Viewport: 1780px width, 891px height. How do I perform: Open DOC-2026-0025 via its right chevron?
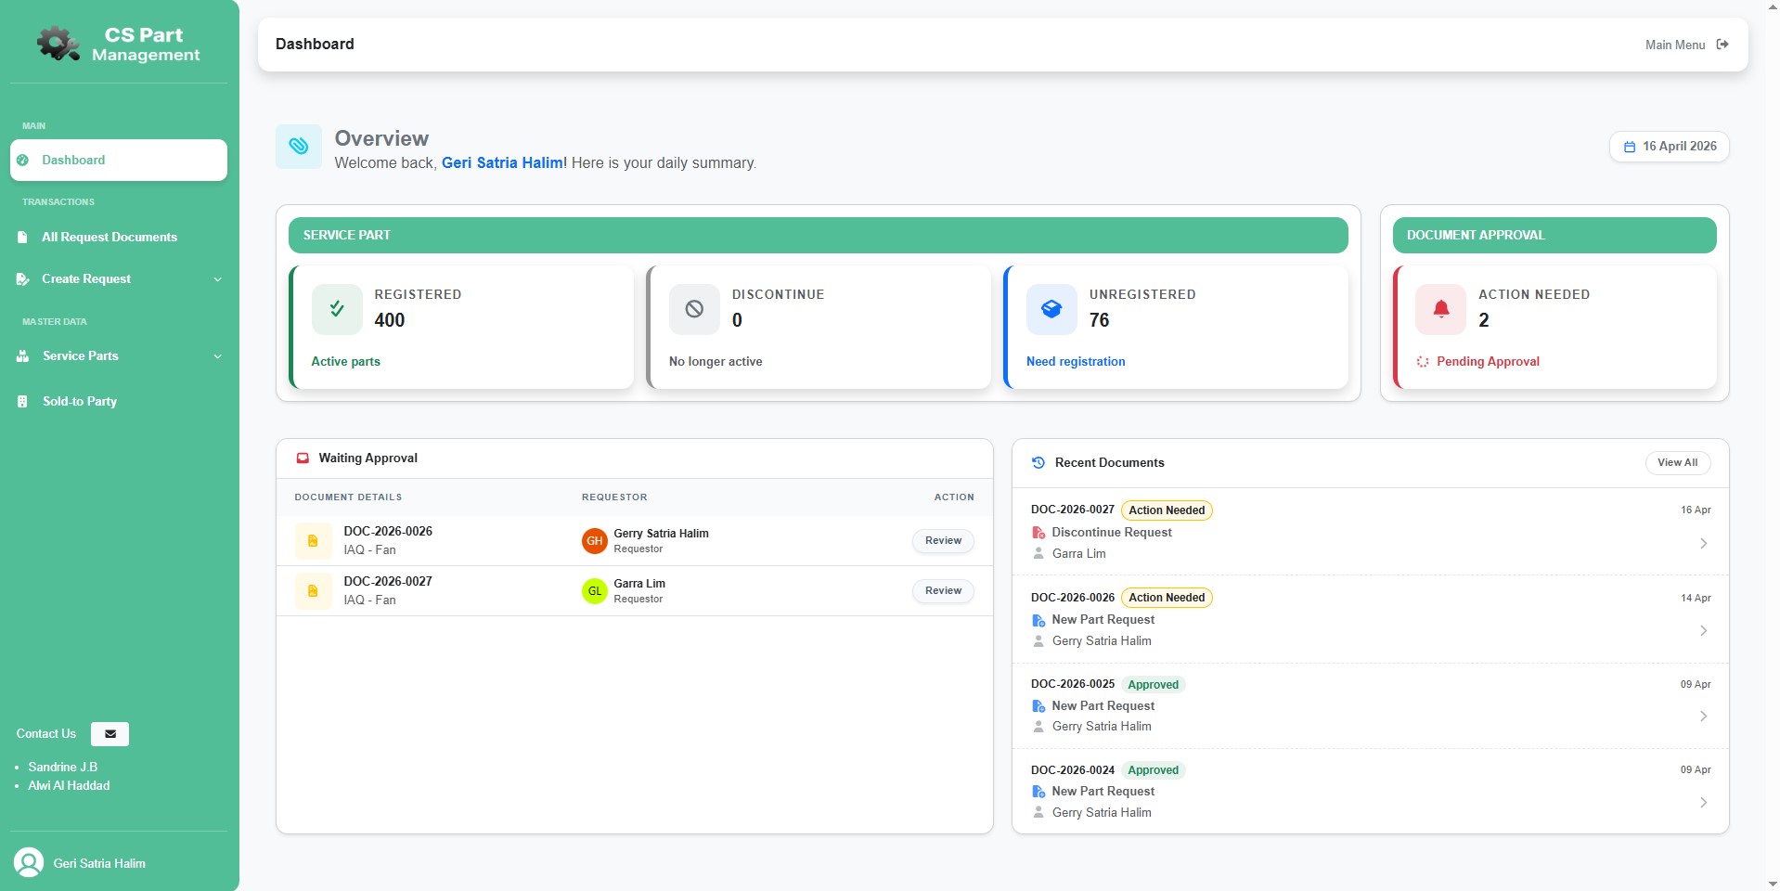click(x=1703, y=716)
